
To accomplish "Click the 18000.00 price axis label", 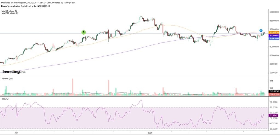I will pos(273,21).
